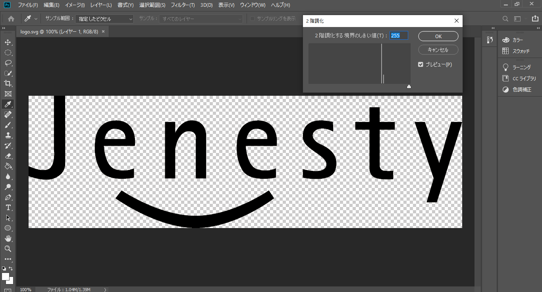This screenshot has height=292, width=542.
Task: Click the キャンセル button
Action: pyautogui.click(x=438, y=50)
